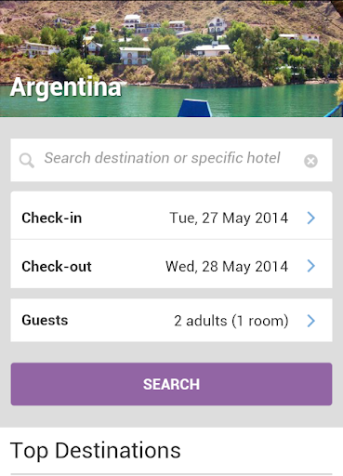Select the Check-in label row

click(171, 216)
